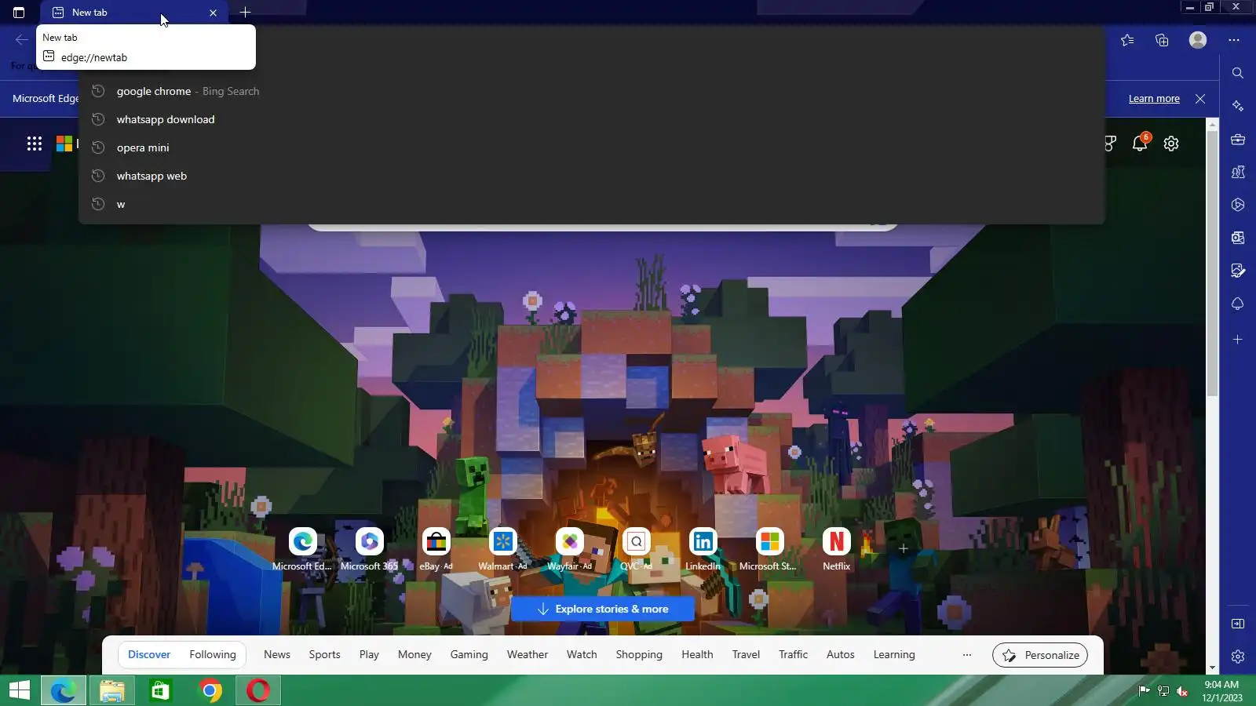Open the Weather feed tab
1256x706 pixels.
[528, 654]
